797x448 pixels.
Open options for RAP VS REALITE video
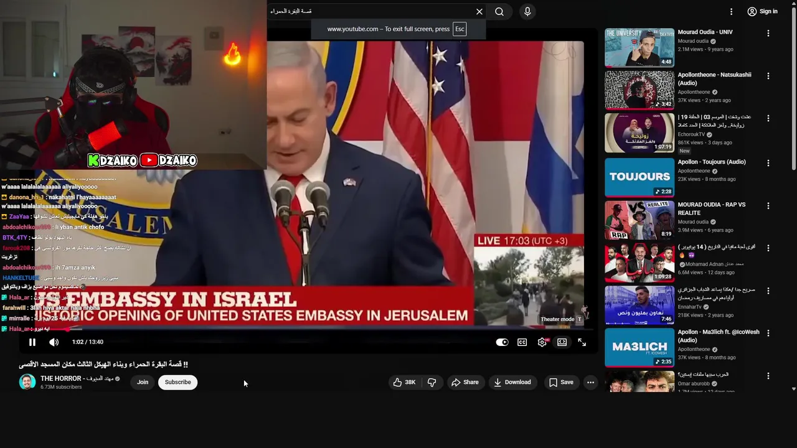click(768, 205)
